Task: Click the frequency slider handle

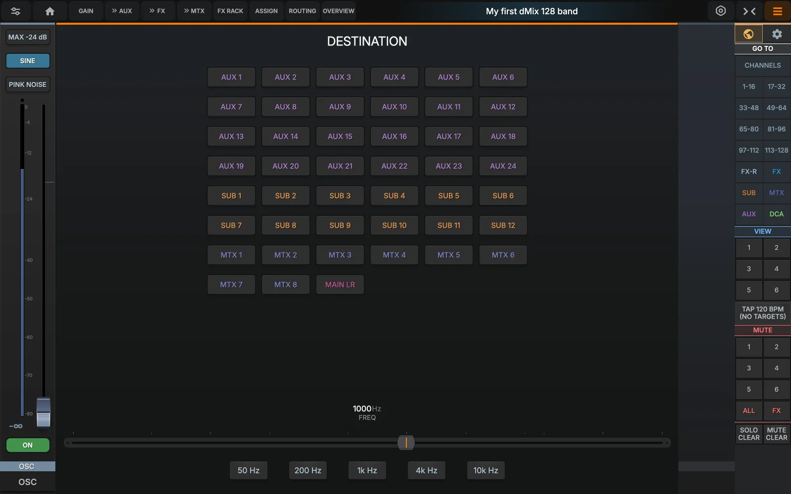Action: pyautogui.click(x=406, y=443)
